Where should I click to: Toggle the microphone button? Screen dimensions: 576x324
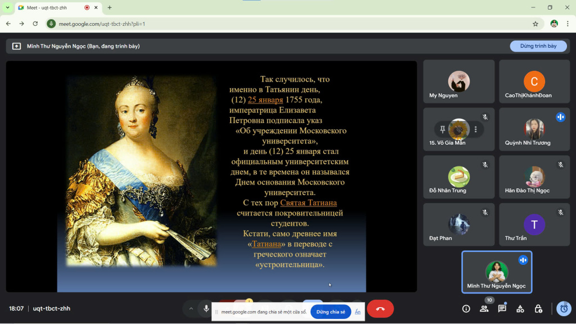[x=206, y=309]
